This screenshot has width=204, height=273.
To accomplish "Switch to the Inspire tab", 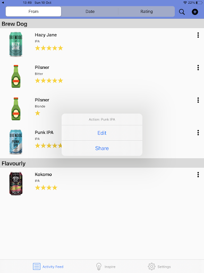I will click(106, 267).
